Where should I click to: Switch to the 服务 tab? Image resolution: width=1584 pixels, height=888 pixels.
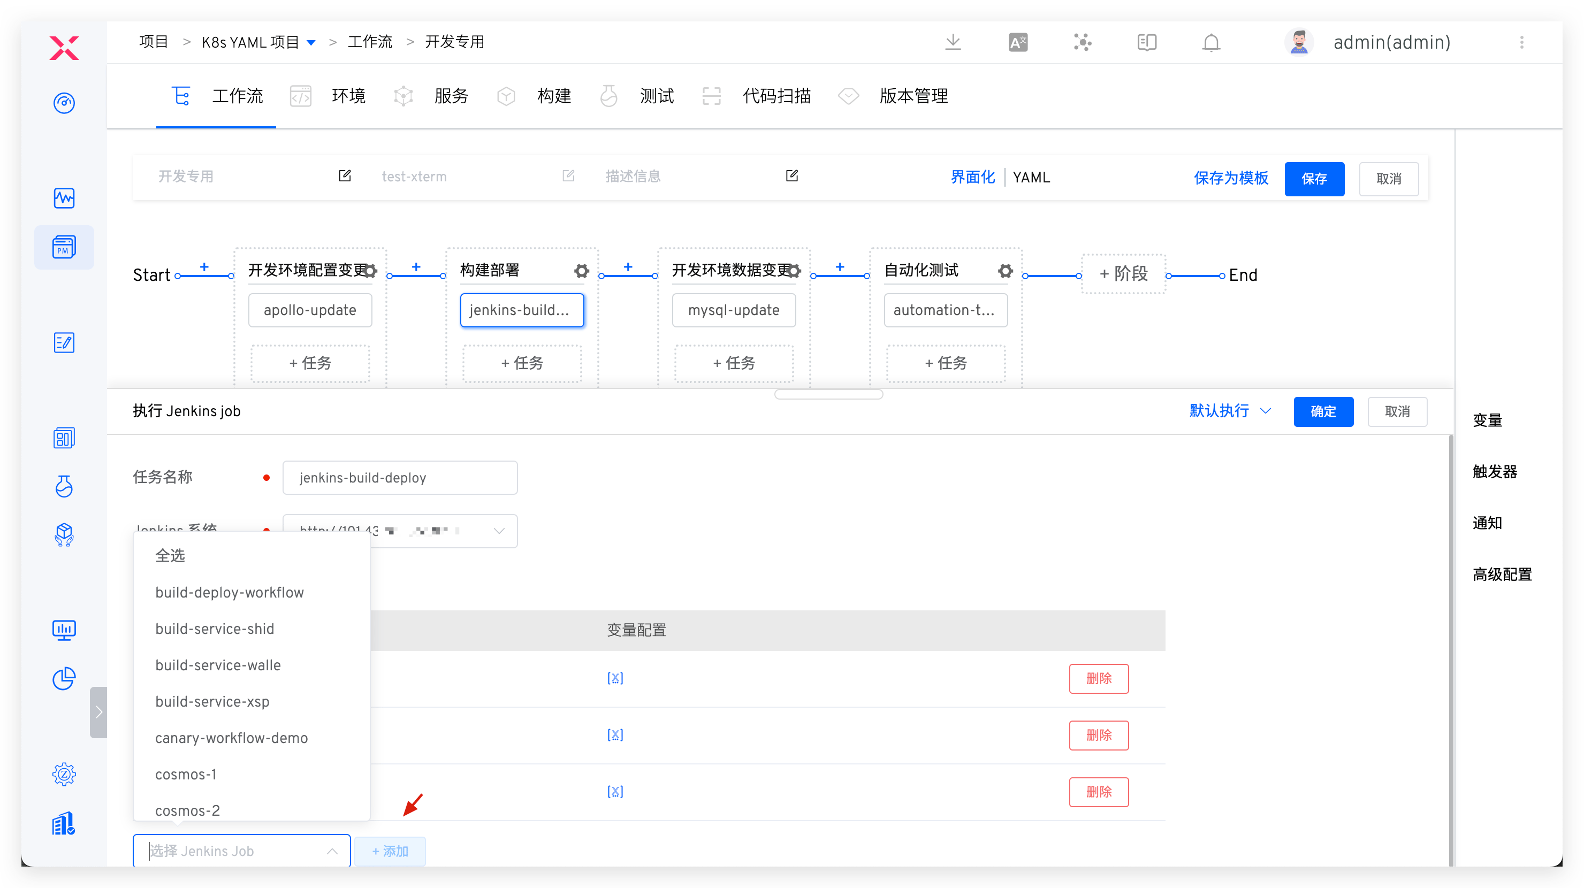coord(430,96)
